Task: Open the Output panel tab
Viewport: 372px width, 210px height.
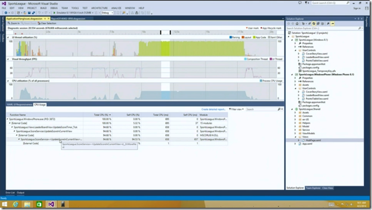Action: coord(21,193)
